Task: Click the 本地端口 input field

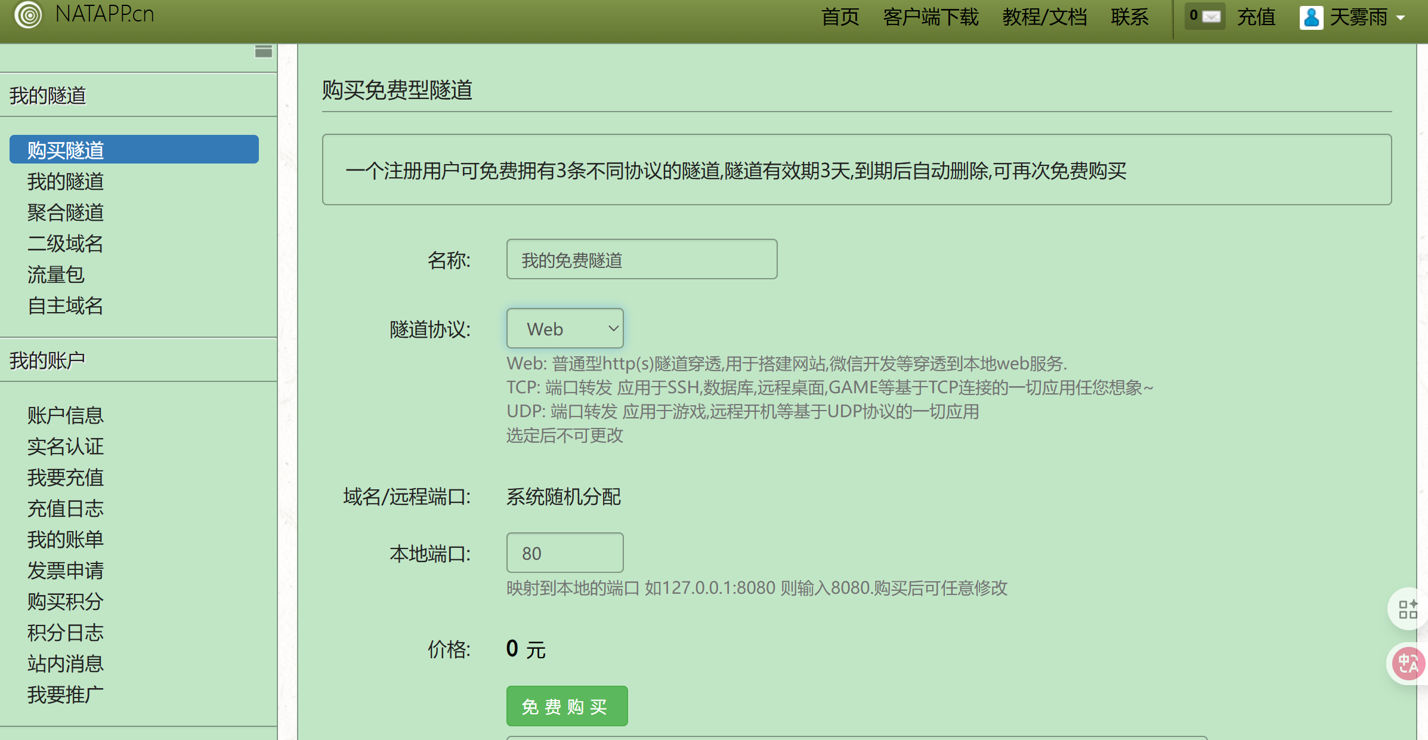Action: (564, 553)
